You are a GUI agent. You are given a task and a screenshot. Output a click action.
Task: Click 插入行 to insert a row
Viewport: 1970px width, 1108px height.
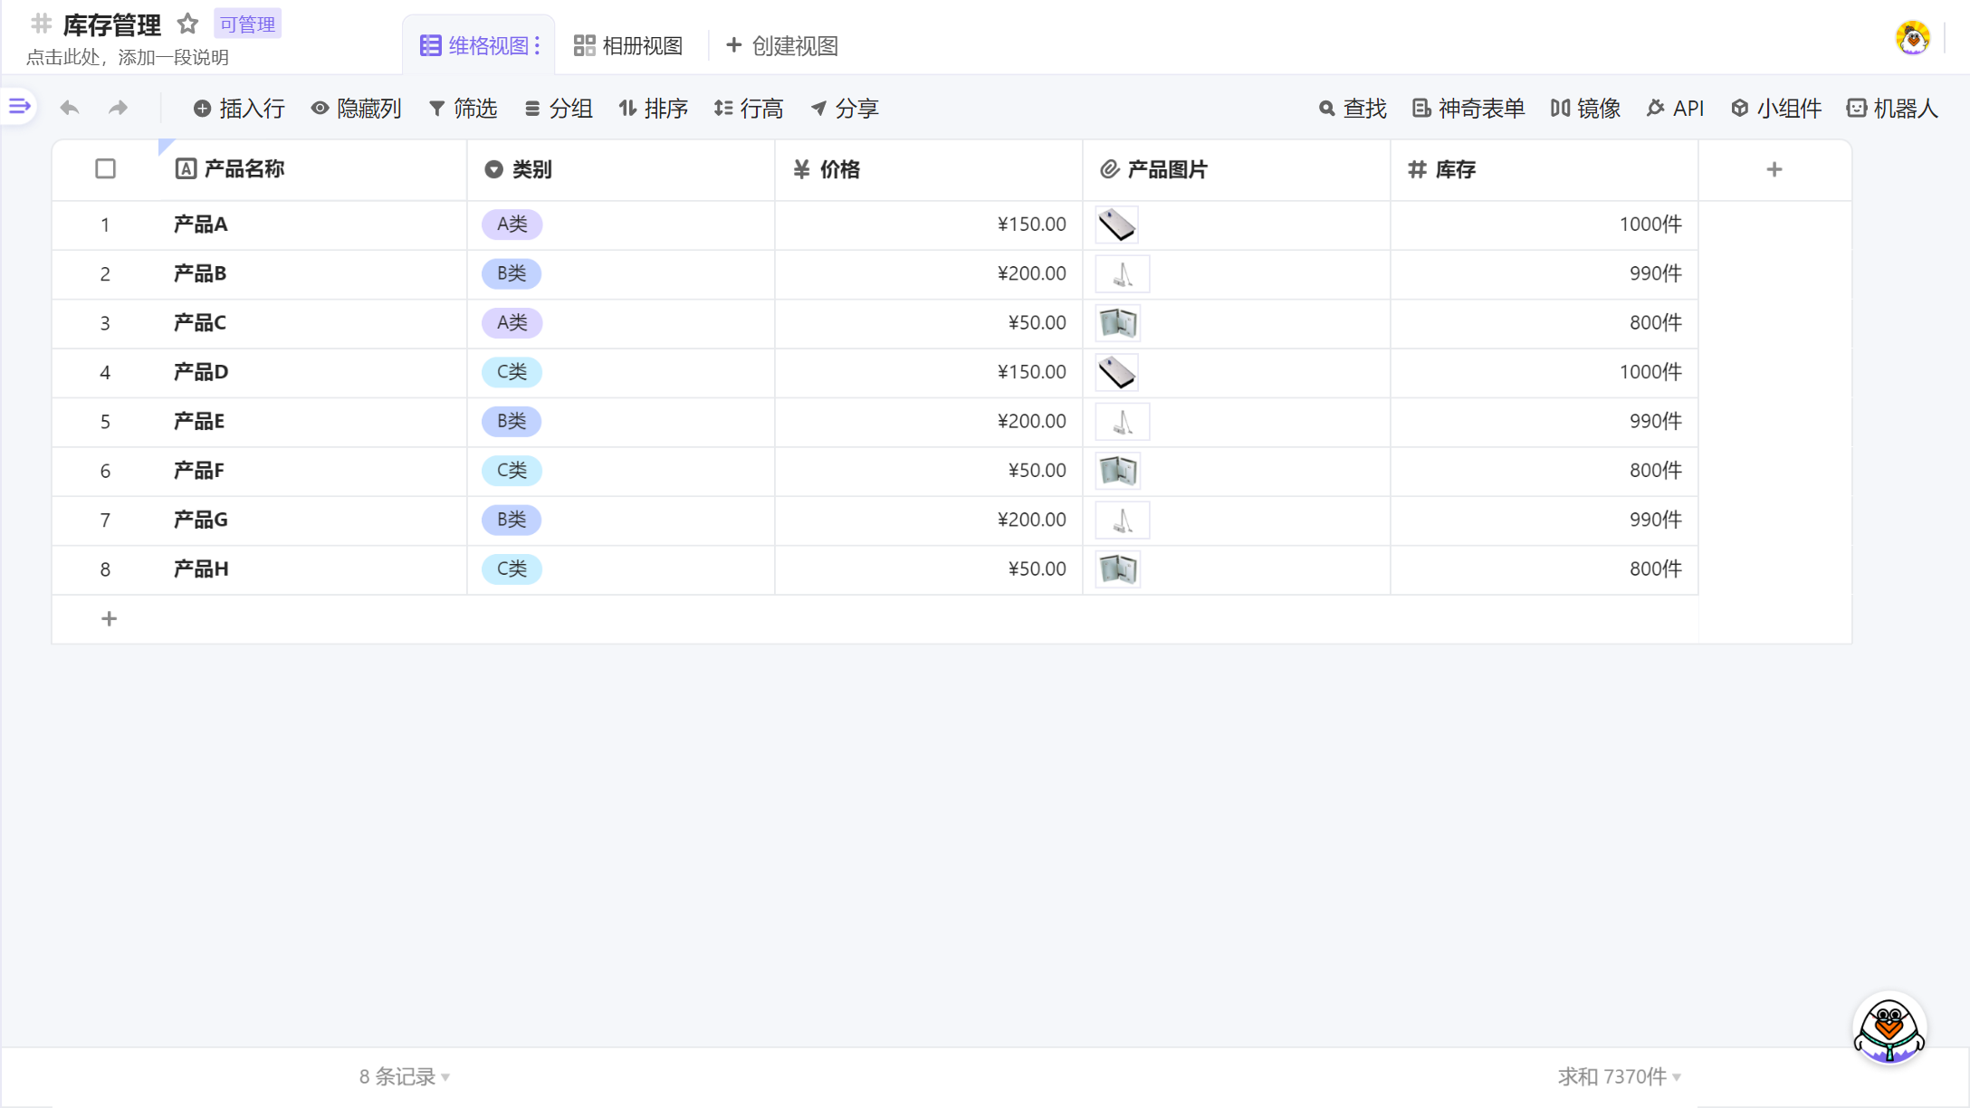238,108
